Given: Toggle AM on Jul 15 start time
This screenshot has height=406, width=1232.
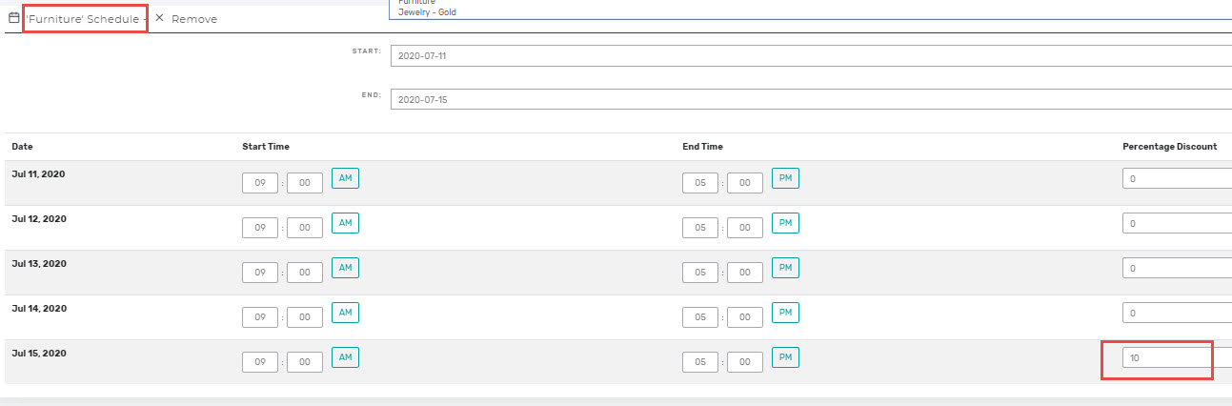Looking at the screenshot, I should (345, 357).
